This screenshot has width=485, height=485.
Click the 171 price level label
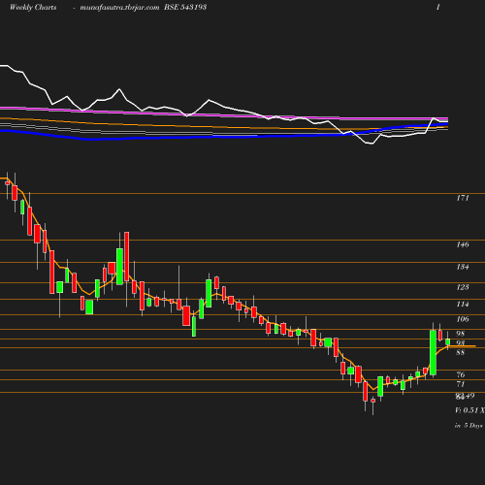[463, 198]
